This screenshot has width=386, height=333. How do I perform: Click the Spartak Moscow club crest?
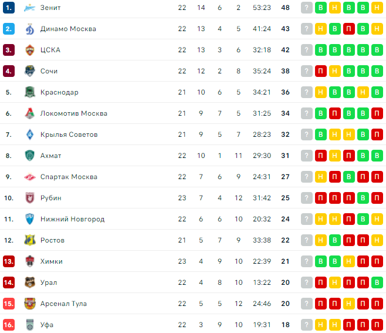coord(30,177)
